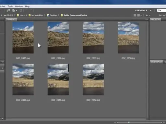The height and width of the screenshot is (124, 166).
Task: Select thumbnail DSC_2836.jpg
Action: tap(58, 37)
